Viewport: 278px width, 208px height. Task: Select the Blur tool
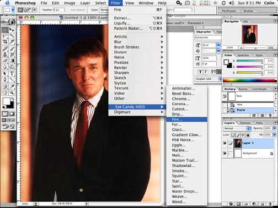coord(5,67)
